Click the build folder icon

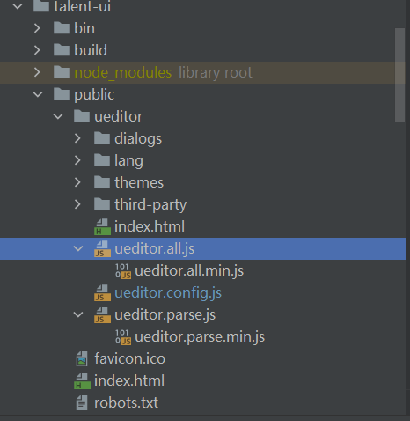point(62,50)
